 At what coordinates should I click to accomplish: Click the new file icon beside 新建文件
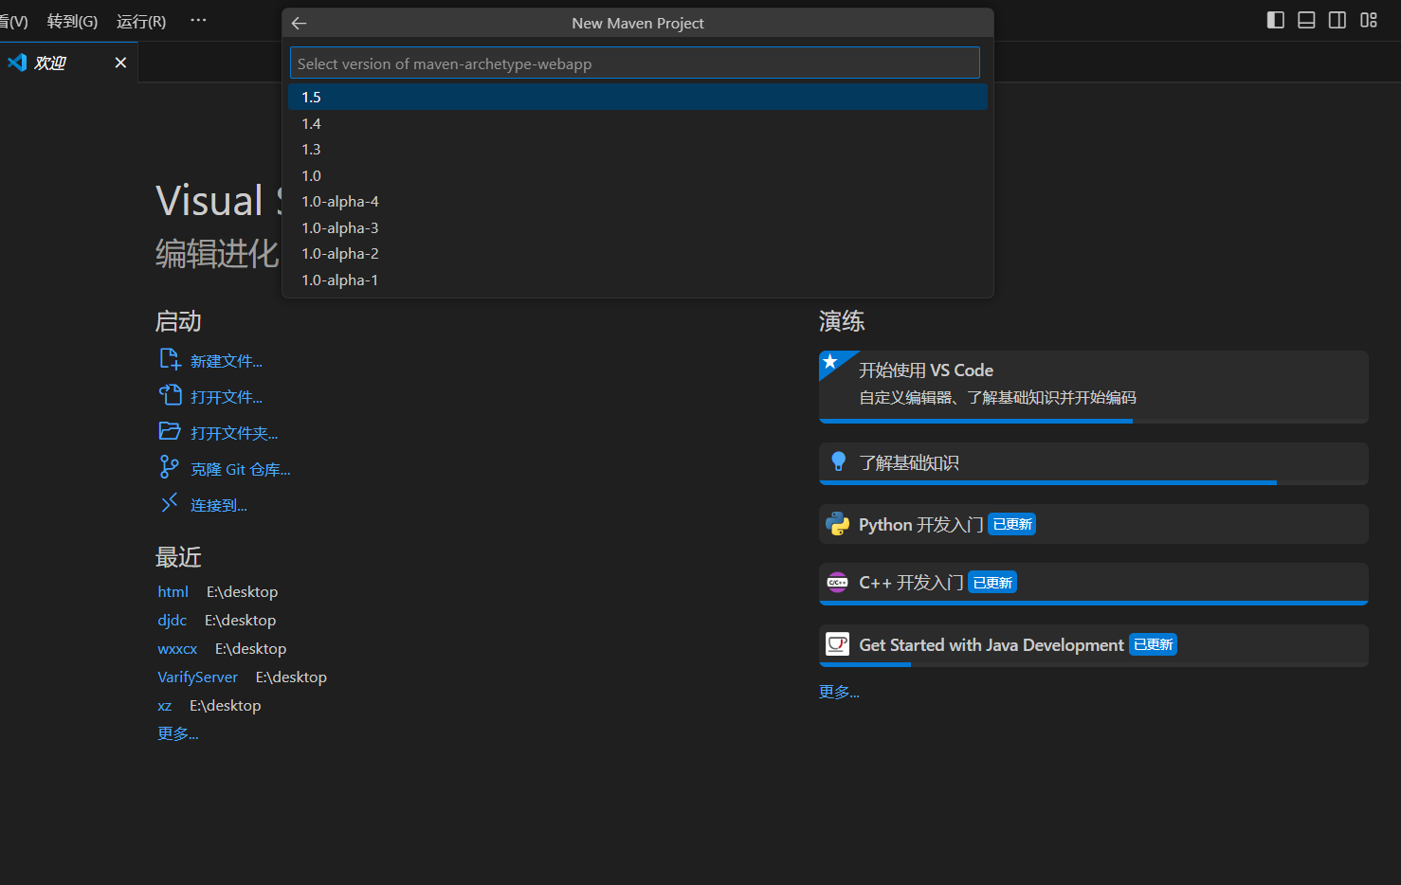(170, 359)
